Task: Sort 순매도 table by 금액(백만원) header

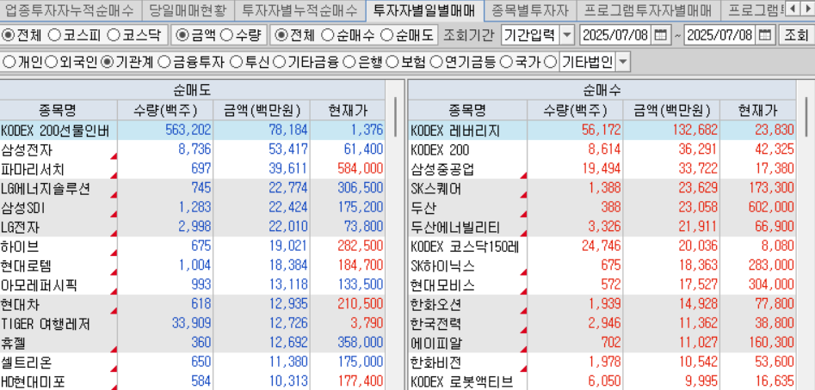Action: coord(262,110)
